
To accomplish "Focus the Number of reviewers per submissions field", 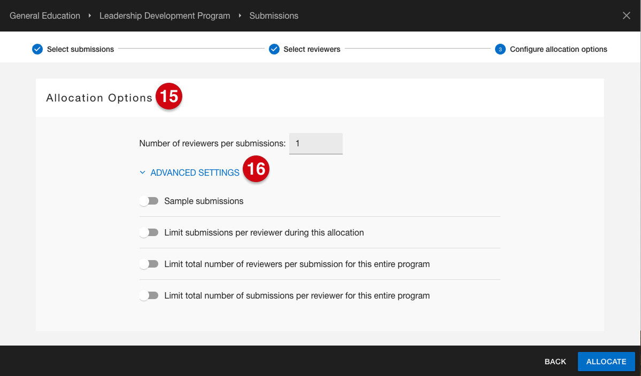I will click(x=315, y=143).
